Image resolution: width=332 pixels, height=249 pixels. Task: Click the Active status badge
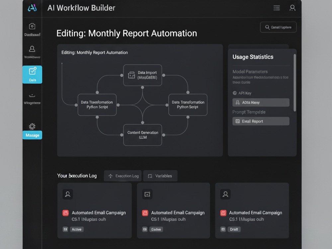pos(77,229)
